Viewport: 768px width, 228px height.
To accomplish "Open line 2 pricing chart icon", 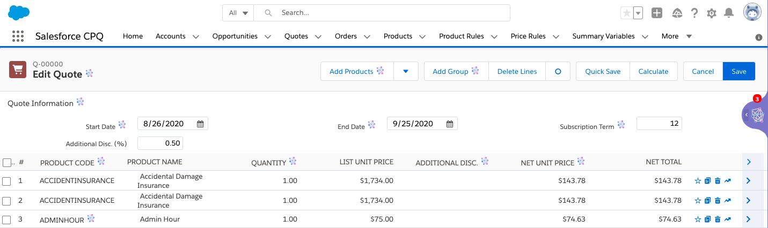I will click(727, 201).
